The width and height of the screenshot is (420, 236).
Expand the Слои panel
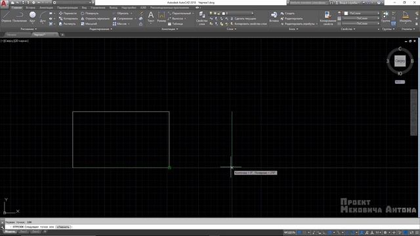[x=232, y=29]
